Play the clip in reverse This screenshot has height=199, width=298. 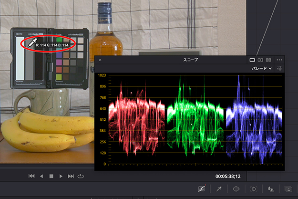pos(41,176)
